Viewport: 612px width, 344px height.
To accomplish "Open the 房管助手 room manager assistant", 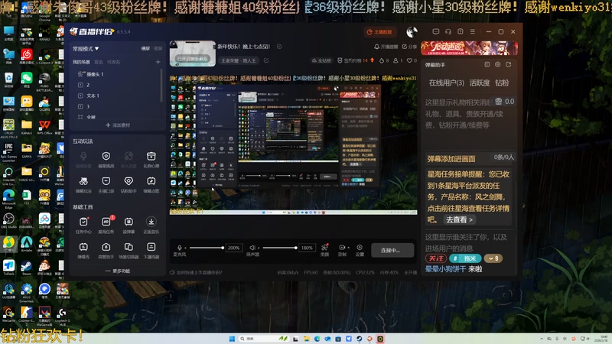I will (106, 250).
